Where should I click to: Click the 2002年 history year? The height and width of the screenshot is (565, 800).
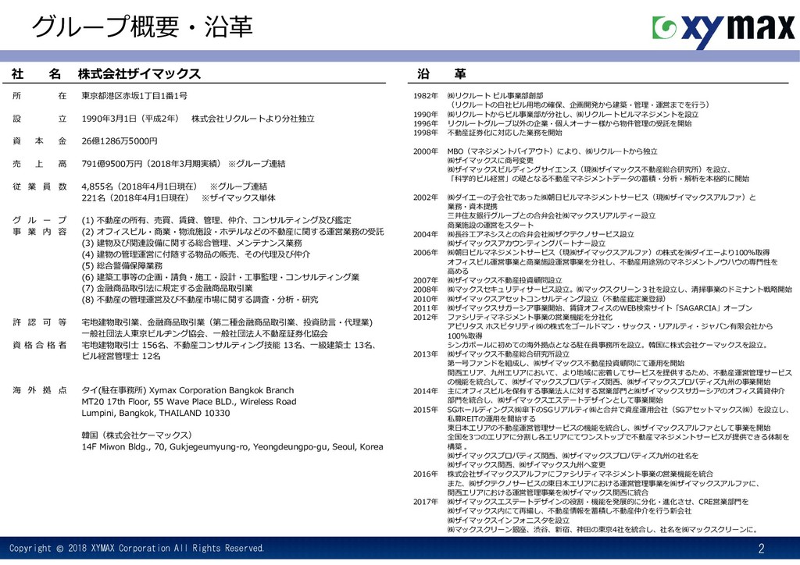426,197
